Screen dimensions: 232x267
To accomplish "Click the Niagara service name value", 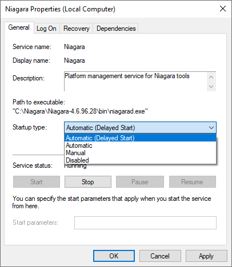I will pos(74,47).
